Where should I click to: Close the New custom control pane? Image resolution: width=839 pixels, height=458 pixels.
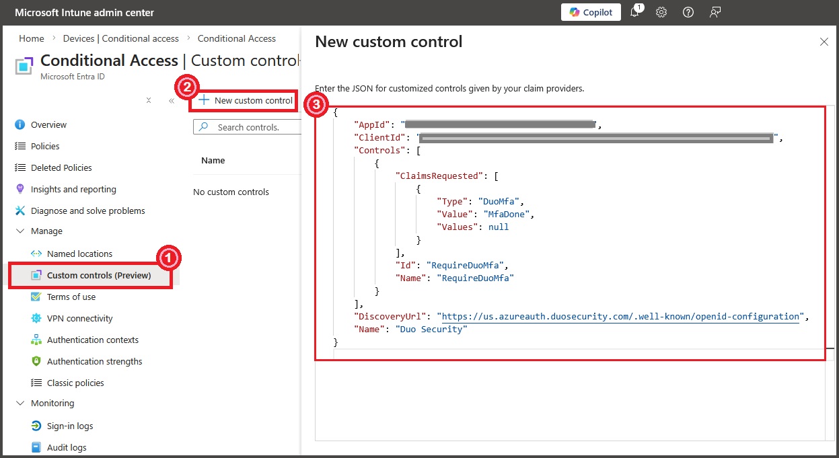coord(824,42)
